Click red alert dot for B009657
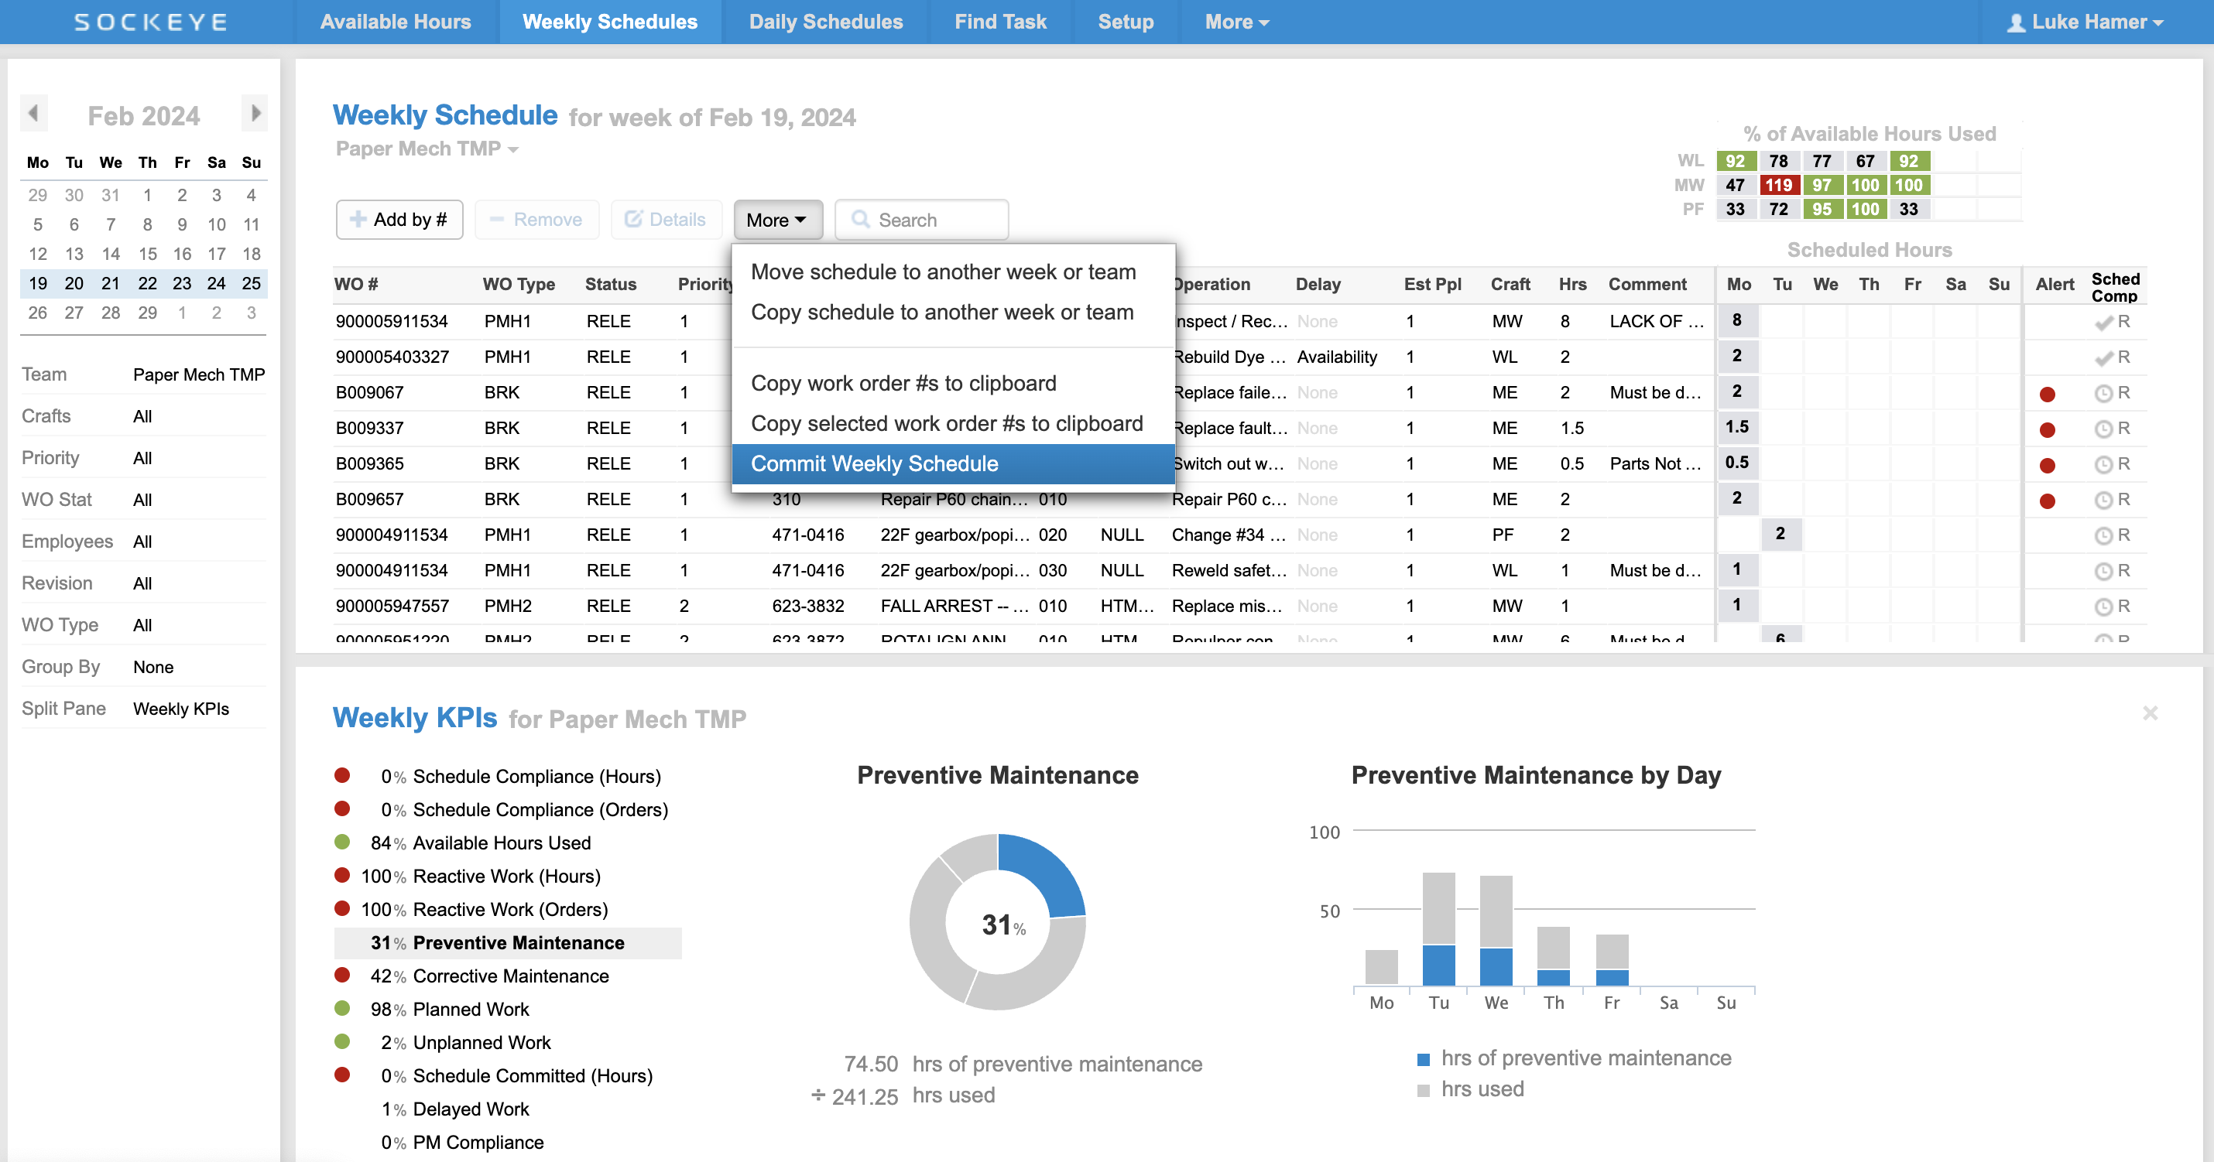 pos(2048,501)
